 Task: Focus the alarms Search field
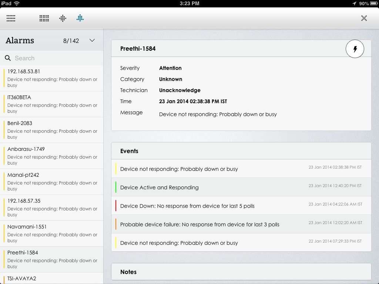pos(52,58)
